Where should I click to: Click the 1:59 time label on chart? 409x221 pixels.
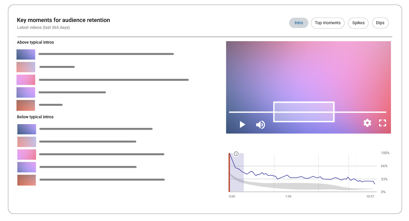coord(288,197)
